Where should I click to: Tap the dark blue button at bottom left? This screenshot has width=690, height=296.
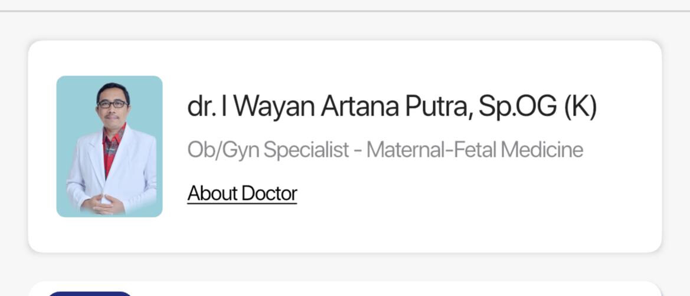tap(90, 293)
